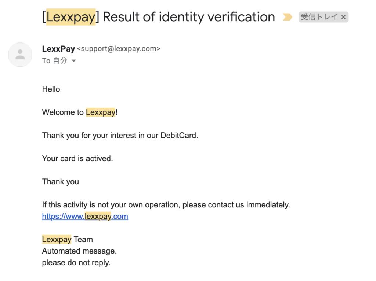The height and width of the screenshot is (281, 376).
Task: Open the https://www.lexxpay.com link
Action: [x=85, y=217]
